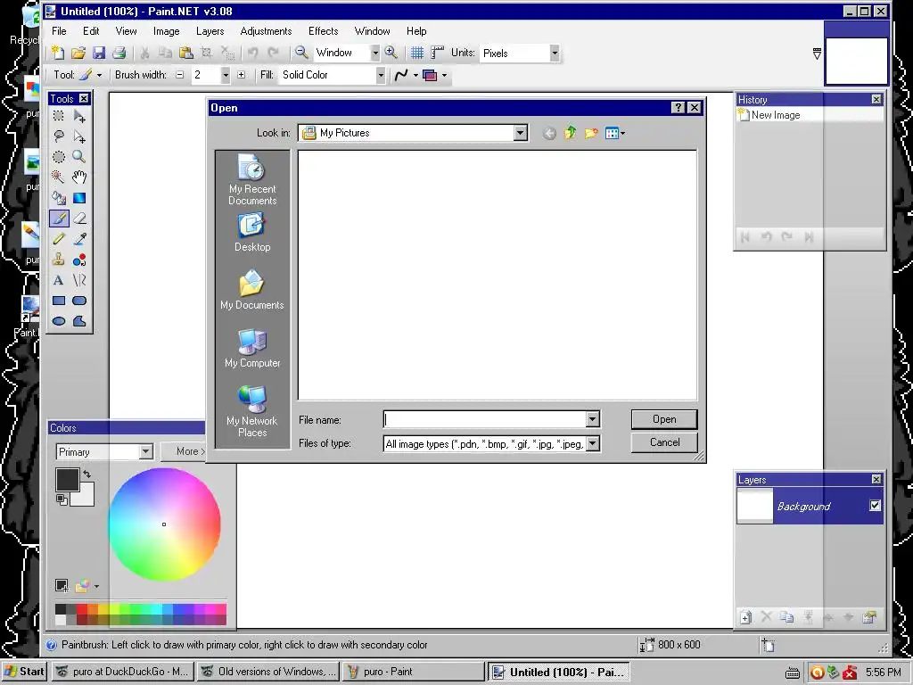Viewport: 913px width, 685px height.
Task: Go to My Computer in dialog sidebar
Action: pos(252,349)
